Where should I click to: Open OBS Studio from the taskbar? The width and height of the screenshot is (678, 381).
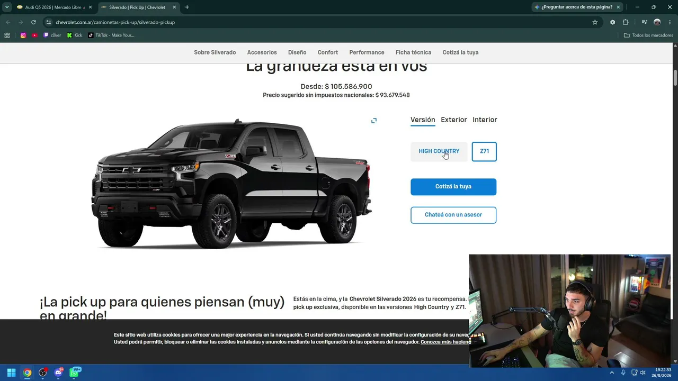(43, 373)
